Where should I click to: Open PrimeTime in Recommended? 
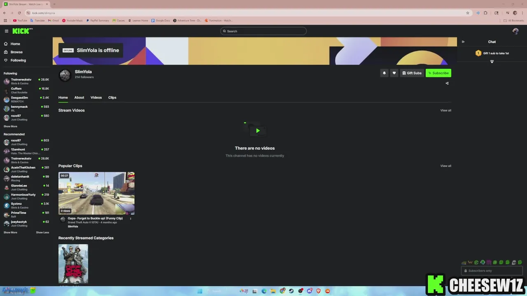pos(26,214)
